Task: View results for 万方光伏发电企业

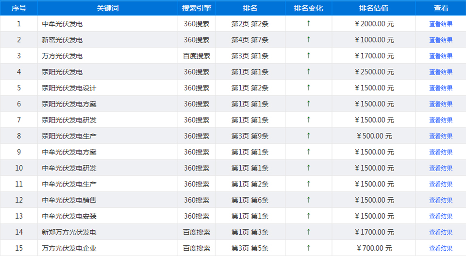Action: [441, 248]
